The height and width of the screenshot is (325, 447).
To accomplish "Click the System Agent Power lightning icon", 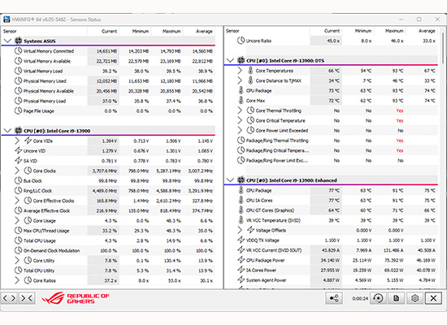I will 241,280.
